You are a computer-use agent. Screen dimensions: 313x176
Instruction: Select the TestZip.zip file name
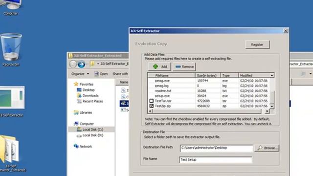(163, 106)
